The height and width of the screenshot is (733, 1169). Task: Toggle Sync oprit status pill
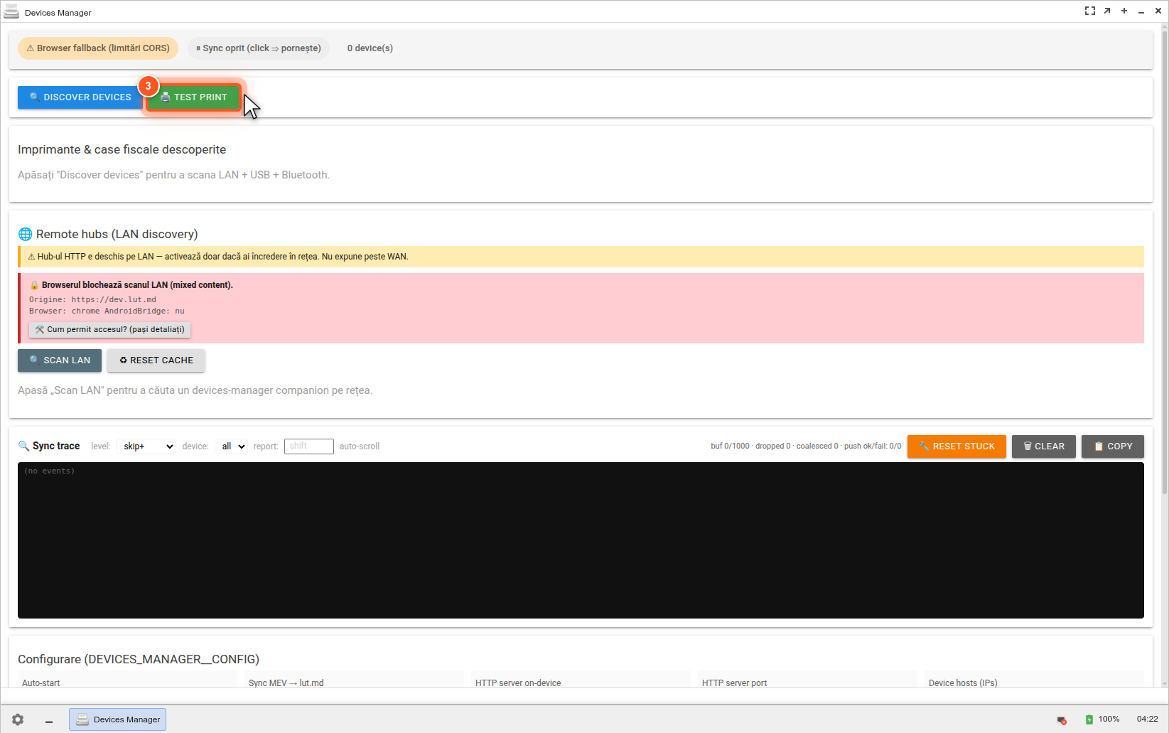click(x=259, y=48)
